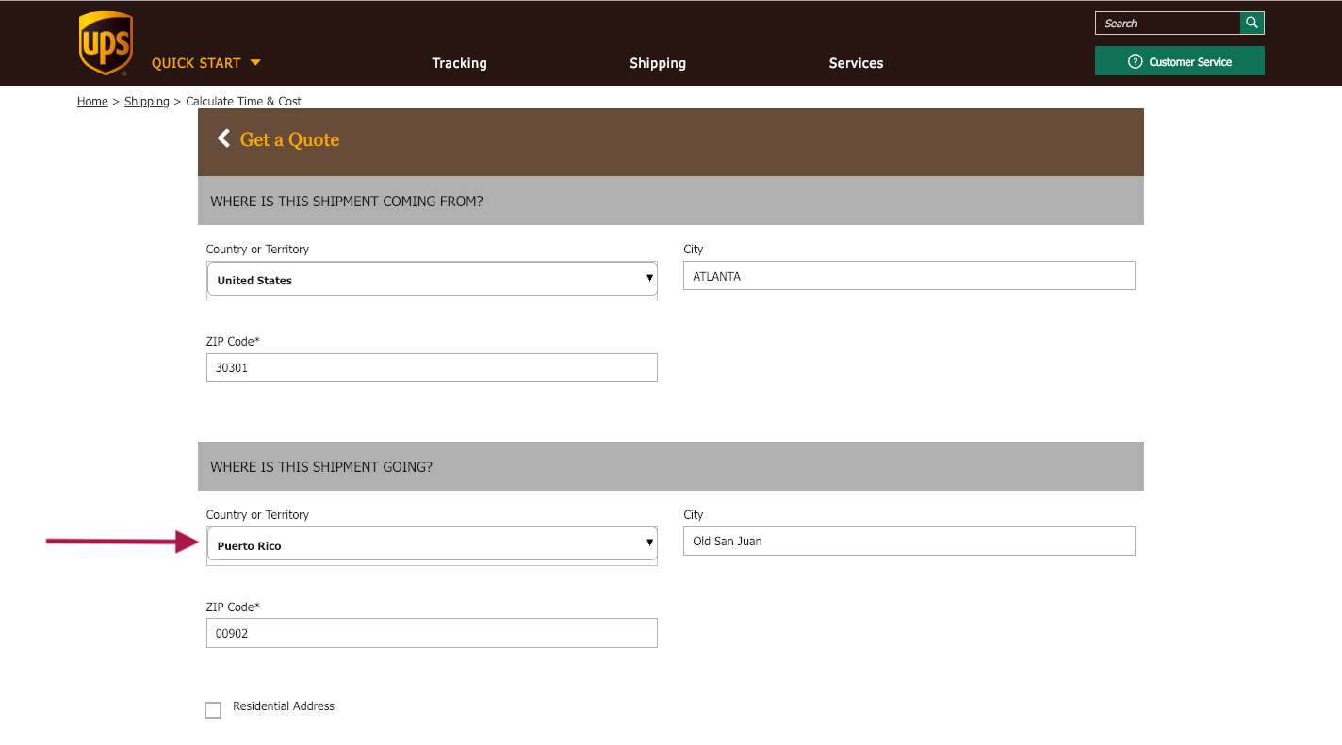This screenshot has width=1342, height=745.
Task: Click the Customer Service question mark icon
Action: pyautogui.click(x=1135, y=61)
